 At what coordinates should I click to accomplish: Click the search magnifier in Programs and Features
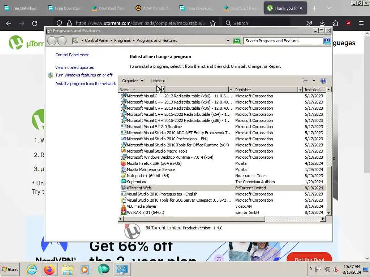(x=327, y=41)
